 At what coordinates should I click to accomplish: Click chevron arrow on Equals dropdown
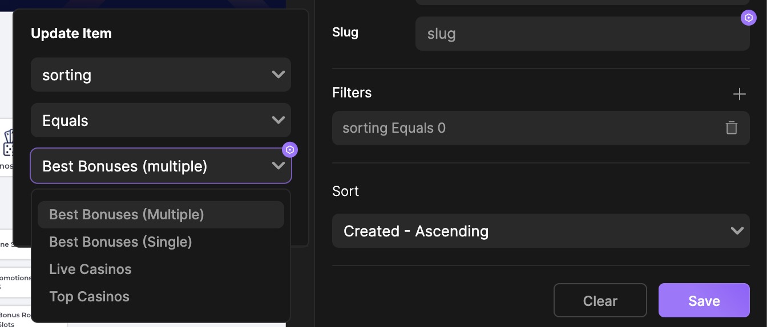coord(278,120)
